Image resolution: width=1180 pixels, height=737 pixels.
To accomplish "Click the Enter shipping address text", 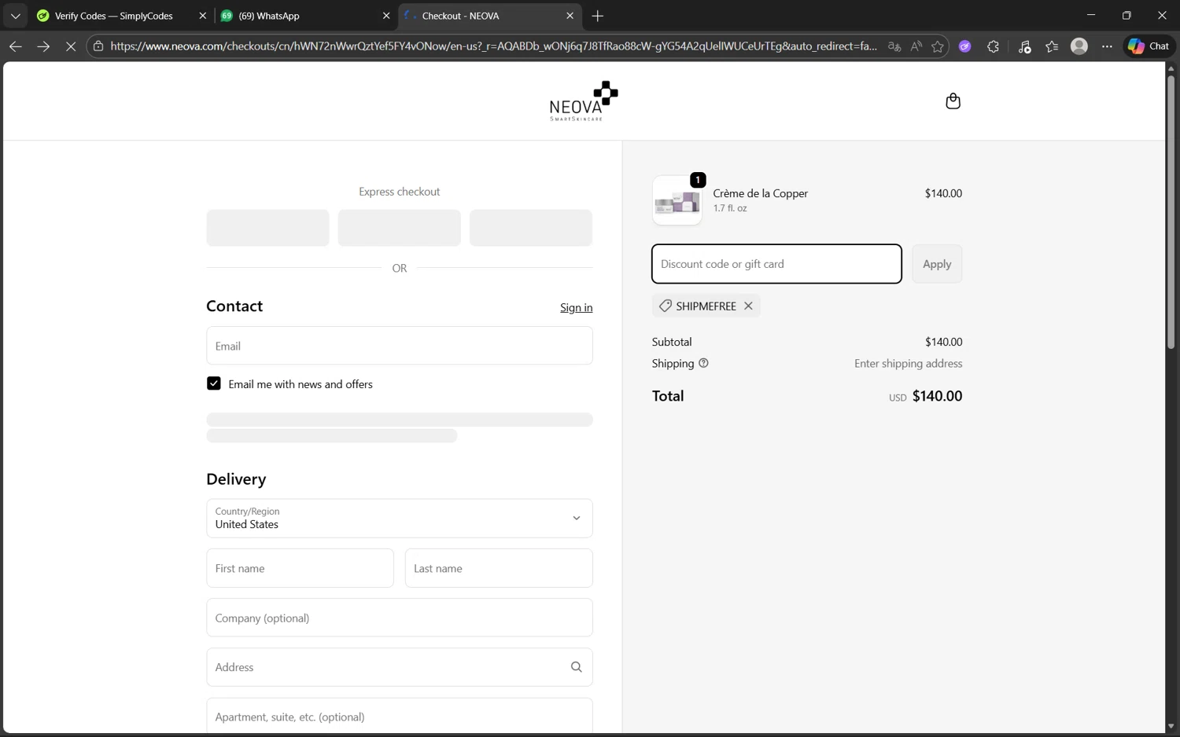I will click(909, 363).
